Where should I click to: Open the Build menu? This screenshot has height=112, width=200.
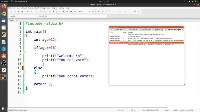pos(37,8)
